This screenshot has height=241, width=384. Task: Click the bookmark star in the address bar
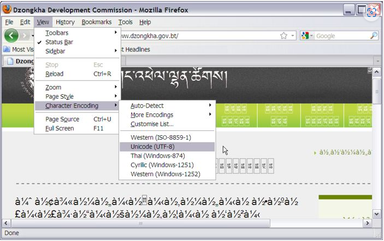(283, 36)
